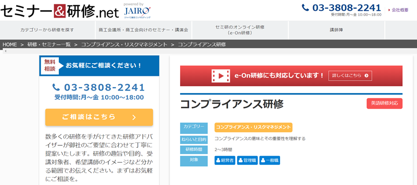Click the video film icon in the red banner
The width and height of the screenshot is (417, 185).
pos(221,76)
